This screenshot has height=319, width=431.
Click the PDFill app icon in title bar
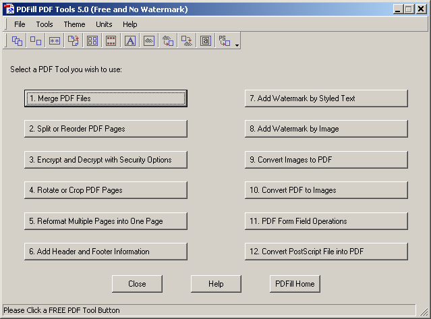coord(9,9)
